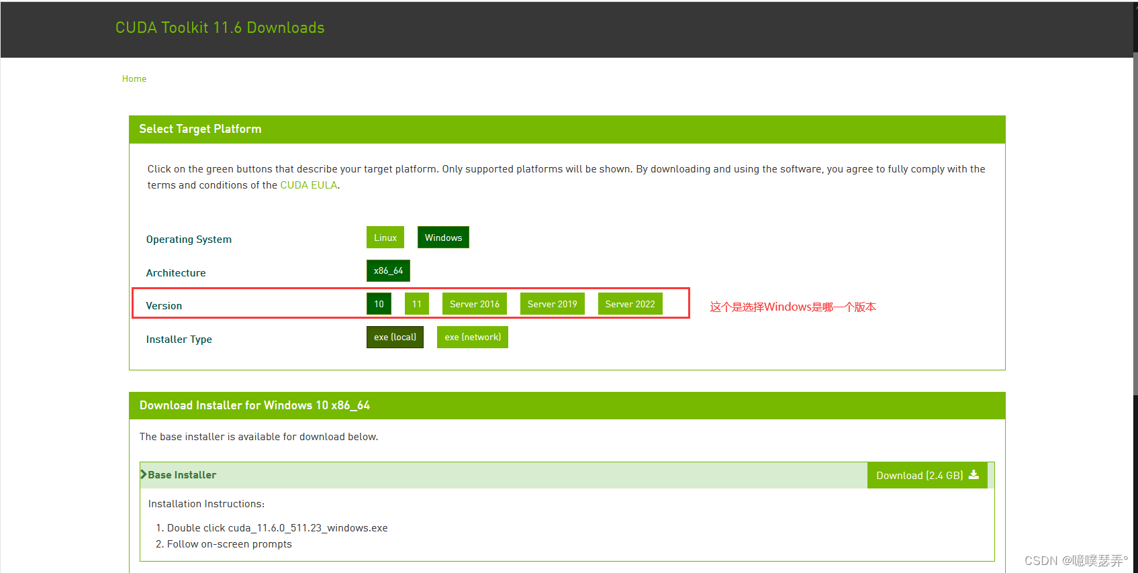
Task: Click the download arrow icon
Action: click(974, 474)
